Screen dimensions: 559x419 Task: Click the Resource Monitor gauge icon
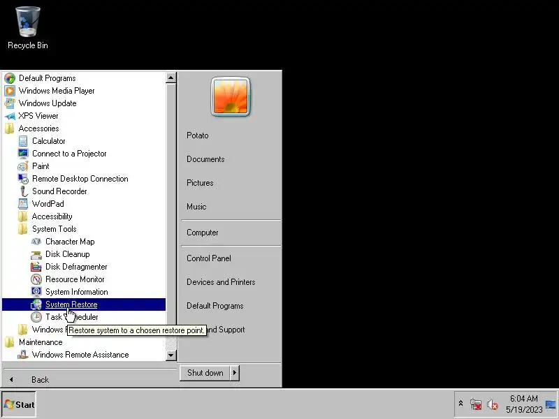click(36, 279)
